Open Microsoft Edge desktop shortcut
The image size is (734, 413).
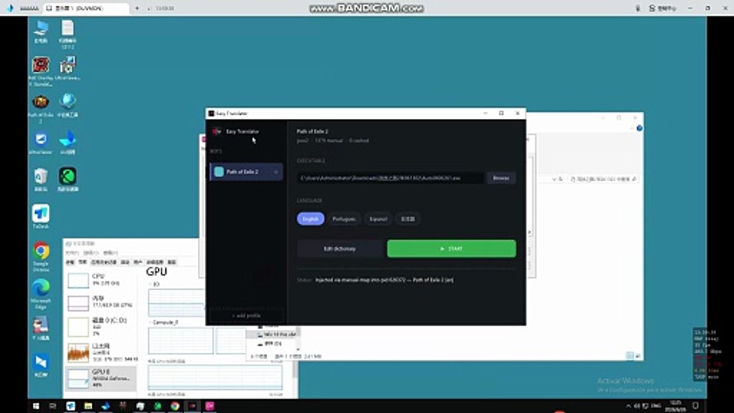(41, 294)
